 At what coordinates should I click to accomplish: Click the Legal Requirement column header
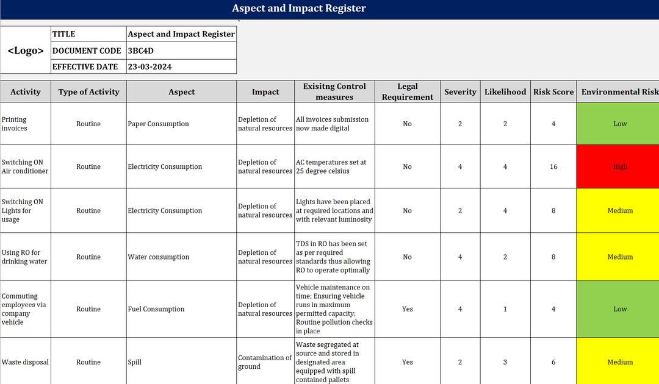coord(407,92)
